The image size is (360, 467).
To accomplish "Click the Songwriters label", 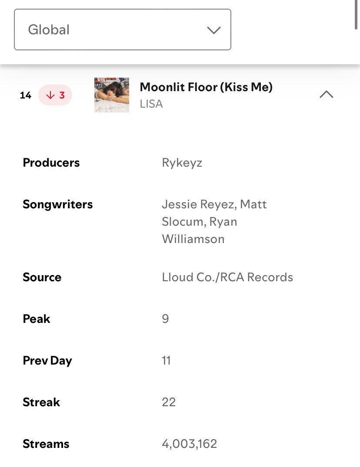I will (x=58, y=204).
